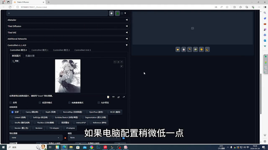This screenshot has height=150, width=268.
Task: Click the Windows Start button
Action: 3,147
